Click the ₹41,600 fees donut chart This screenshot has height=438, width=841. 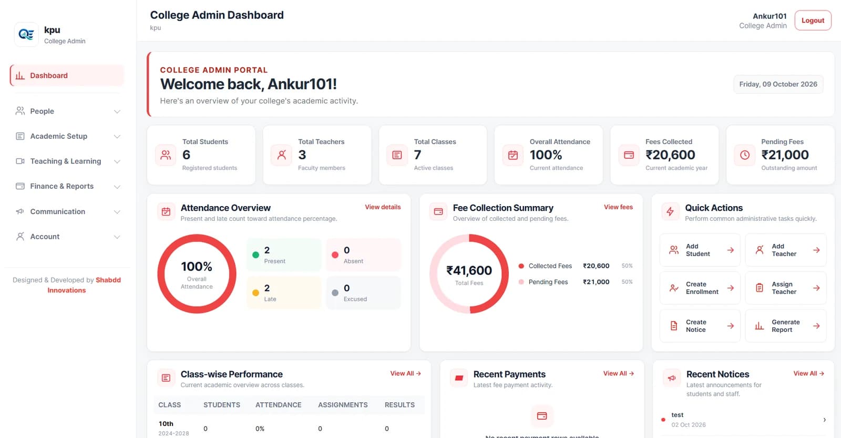(x=469, y=274)
